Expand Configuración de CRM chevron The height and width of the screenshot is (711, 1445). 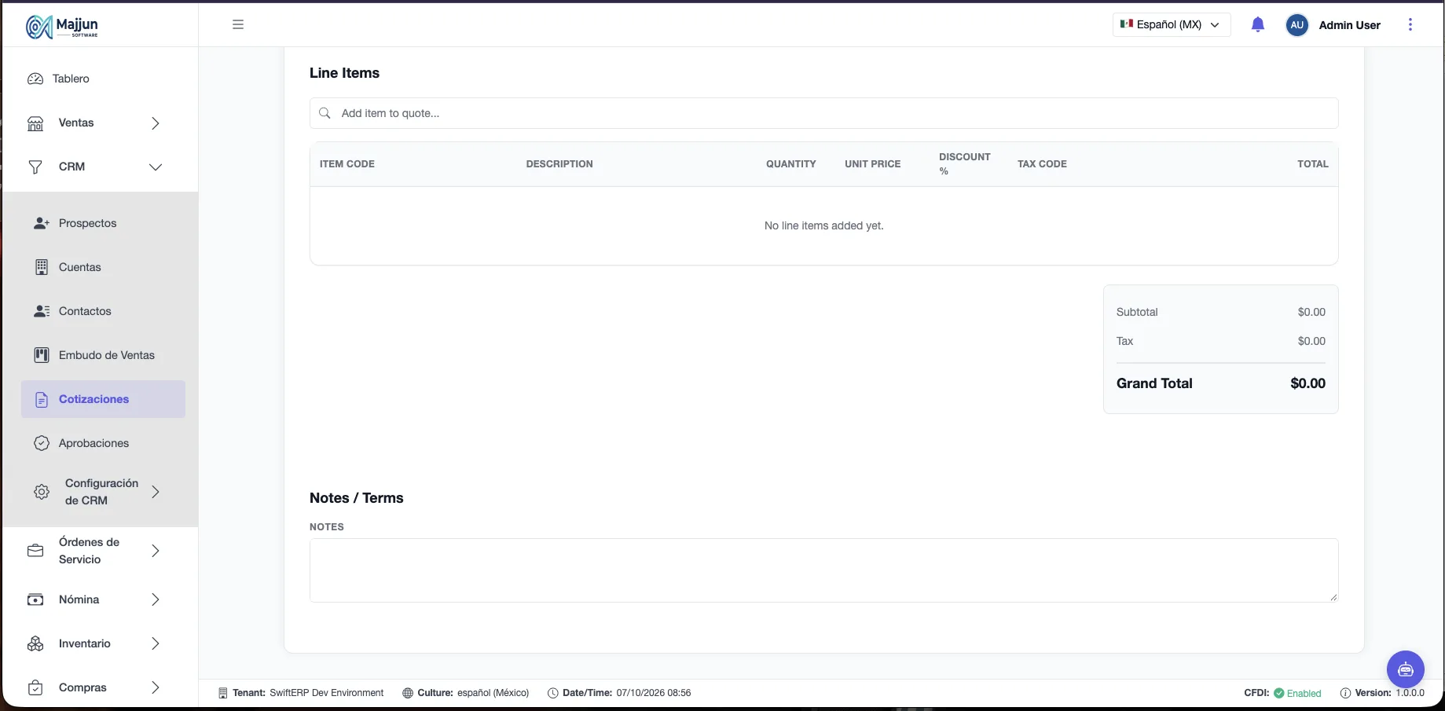coord(156,492)
